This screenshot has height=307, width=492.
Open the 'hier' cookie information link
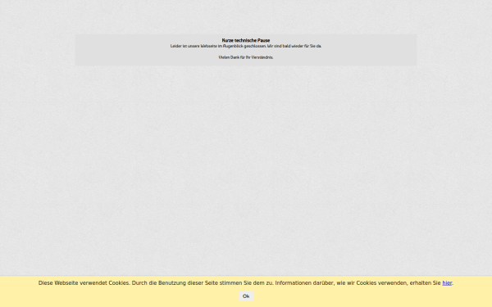(x=447, y=283)
